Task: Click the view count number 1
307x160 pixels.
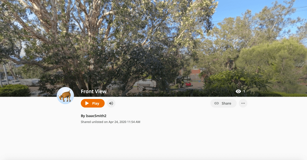Action: (244, 91)
